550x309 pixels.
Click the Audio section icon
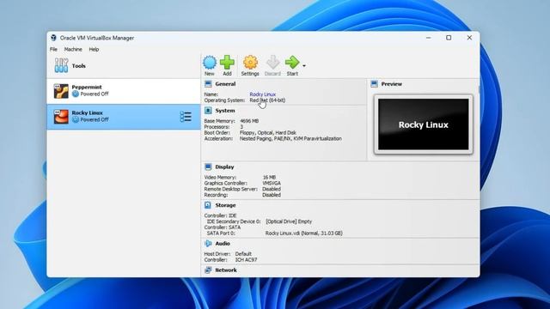[x=208, y=244]
